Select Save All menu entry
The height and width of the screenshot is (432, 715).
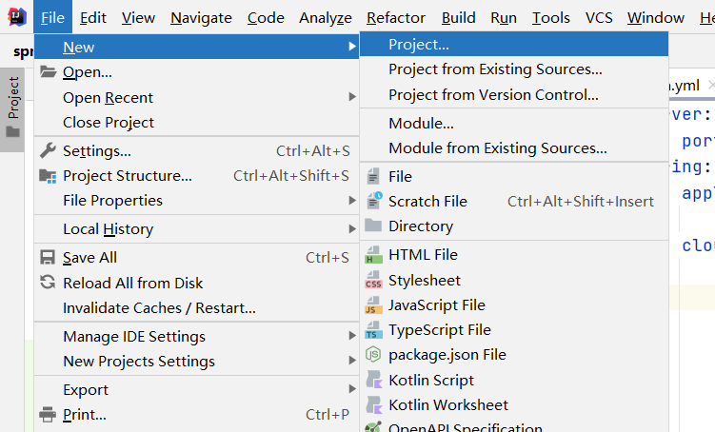196,258
